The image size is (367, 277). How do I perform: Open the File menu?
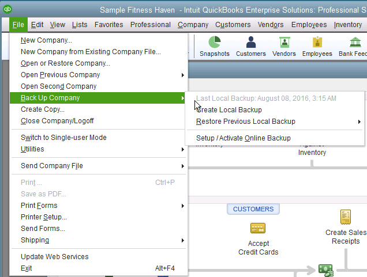[x=18, y=25]
